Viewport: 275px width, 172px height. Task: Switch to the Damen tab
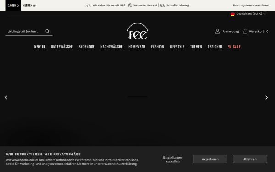(13, 6)
